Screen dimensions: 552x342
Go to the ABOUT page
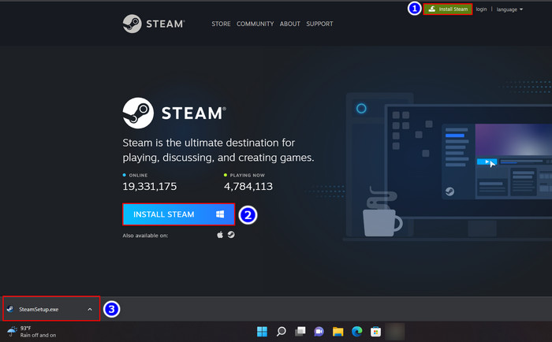pos(289,24)
